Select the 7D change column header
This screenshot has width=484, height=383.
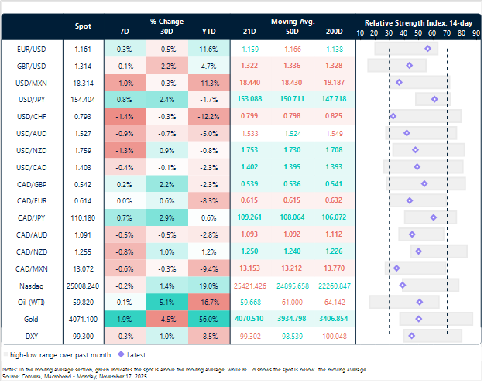click(125, 32)
